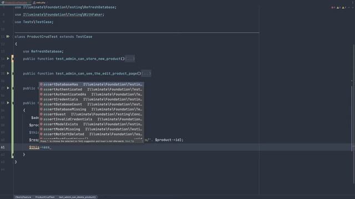Click the method icon beside assertDatabaseHas
The image size is (355, 199).
pyautogui.click(x=41, y=84)
